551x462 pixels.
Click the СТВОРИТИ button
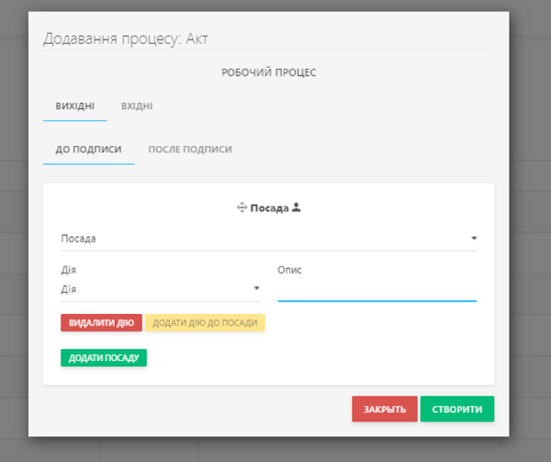pos(456,409)
